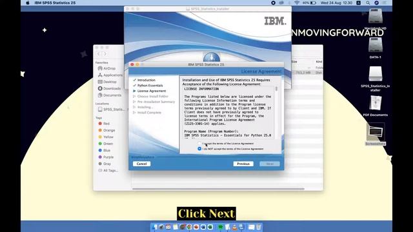Select 'I accept the terms' radio button
This screenshot has height=232, width=413.
coord(199,143)
